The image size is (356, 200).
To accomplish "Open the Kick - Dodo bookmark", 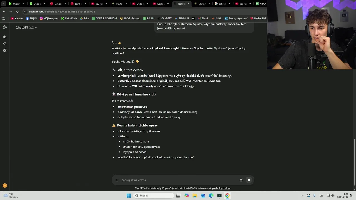I will (x=69, y=19).
